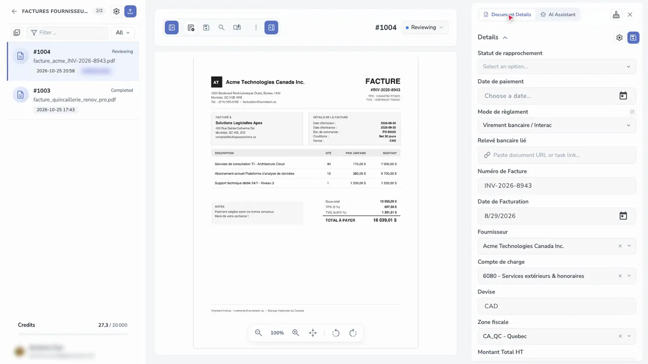This screenshot has height=364, width=648.
Task: Click the Numéro de Facture field
Action: pos(557,186)
